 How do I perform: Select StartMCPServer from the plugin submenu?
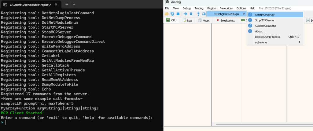pyautogui.click(x=275, y=15)
